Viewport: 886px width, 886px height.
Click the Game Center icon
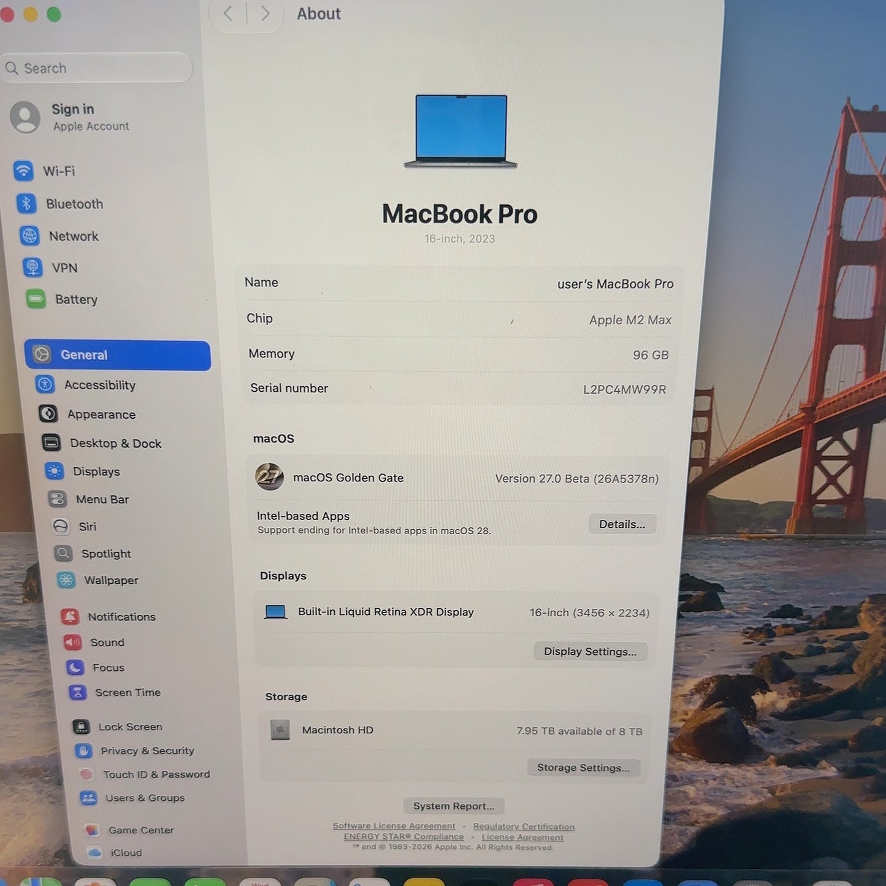pyautogui.click(x=92, y=830)
